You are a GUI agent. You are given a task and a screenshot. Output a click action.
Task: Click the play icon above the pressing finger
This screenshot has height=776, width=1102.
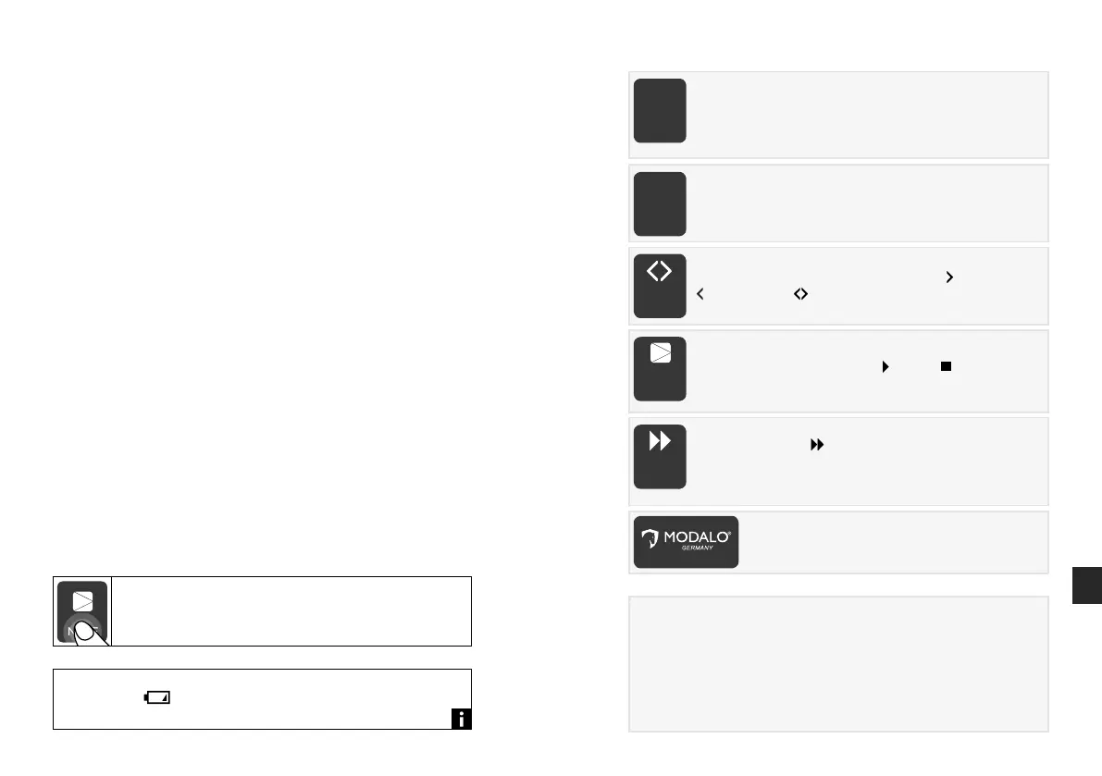click(x=82, y=599)
